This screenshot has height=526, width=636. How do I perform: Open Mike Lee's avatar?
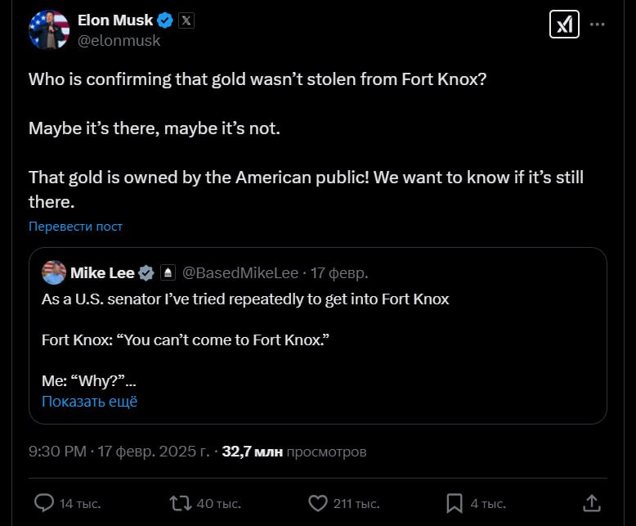tap(54, 272)
